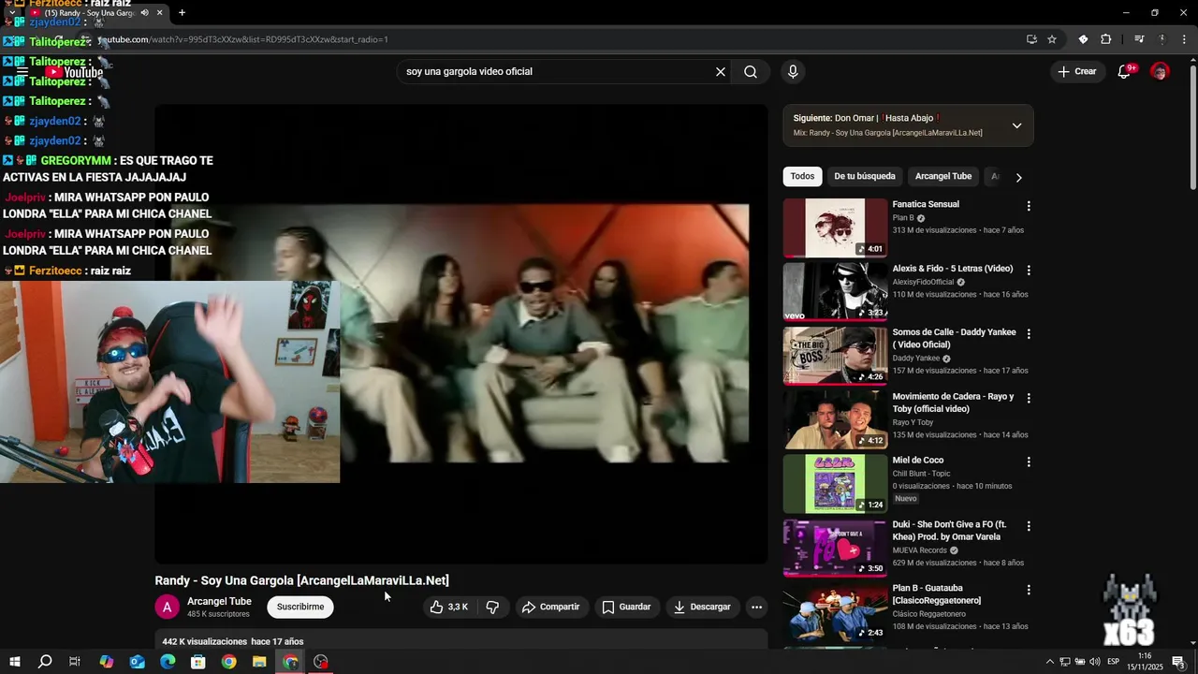Click the browser address bar URL

click(243, 39)
